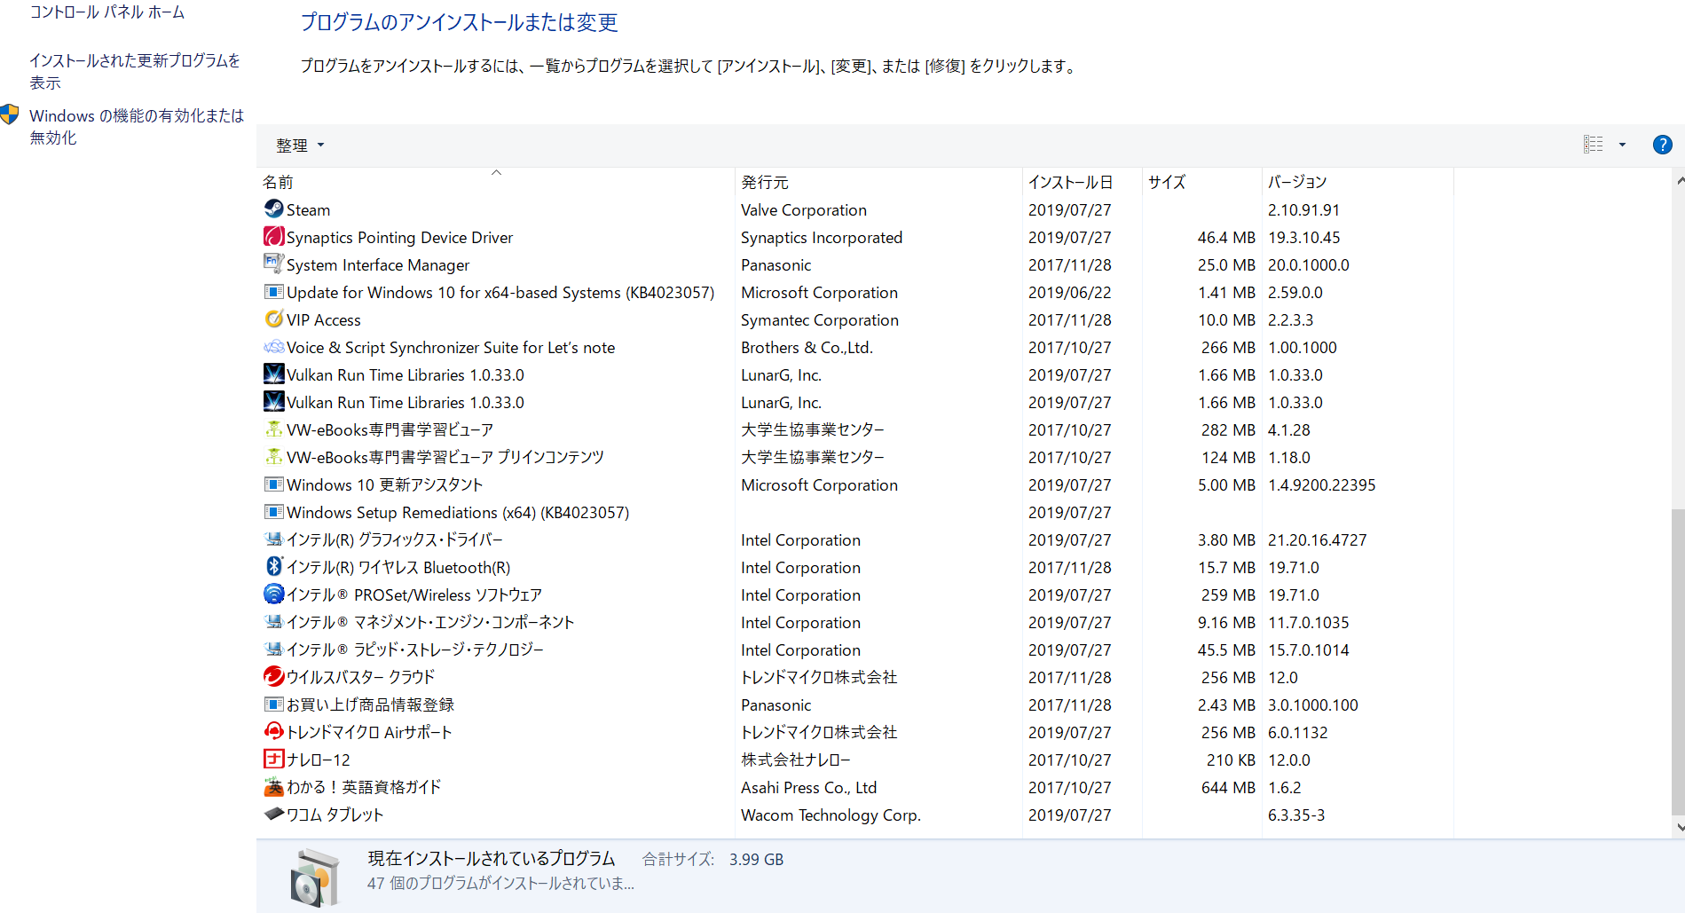Click インストールされた更新プログラムを表示 link
This screenshot has width=1685, height=913.
click(x=134, y=71)
